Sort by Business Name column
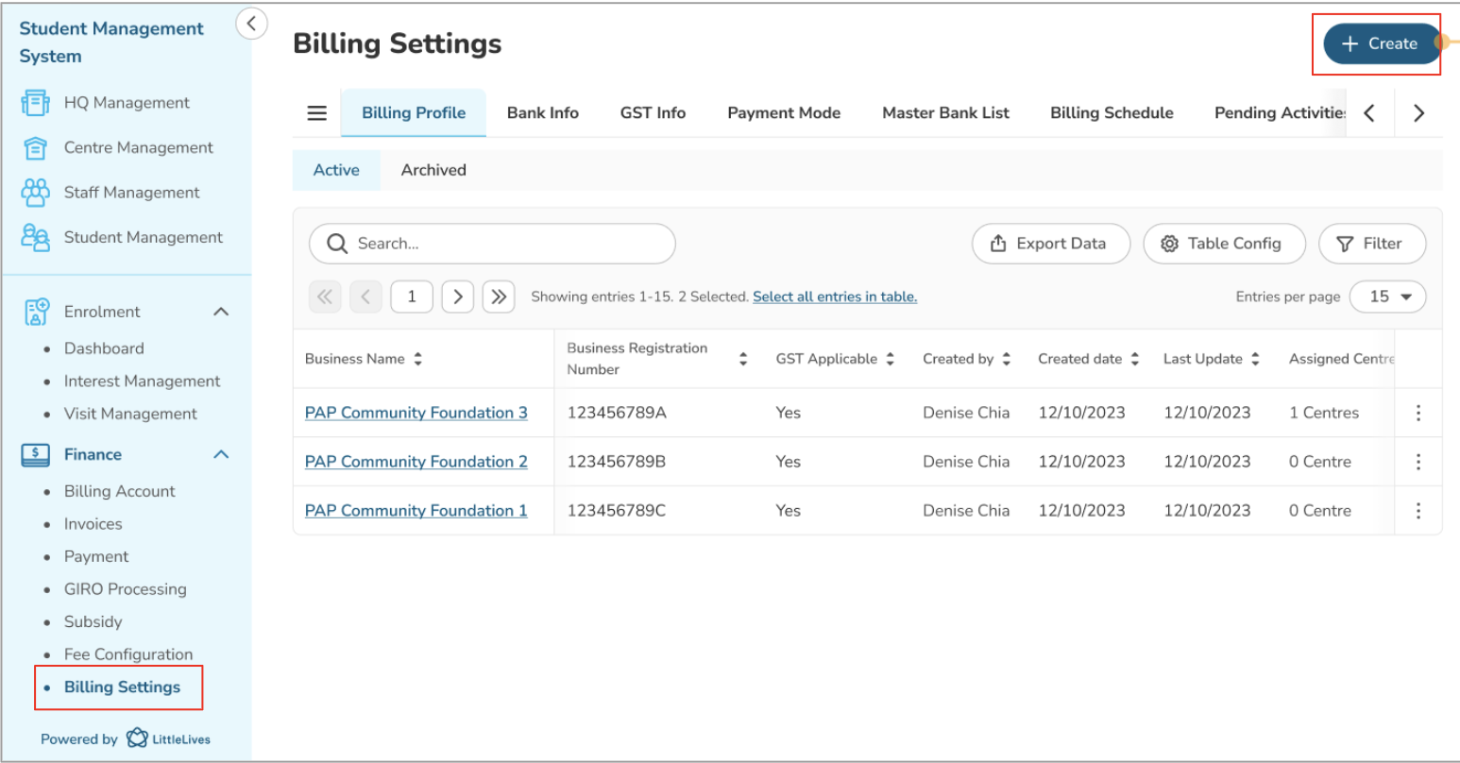1460x763 pixels. 418,359
